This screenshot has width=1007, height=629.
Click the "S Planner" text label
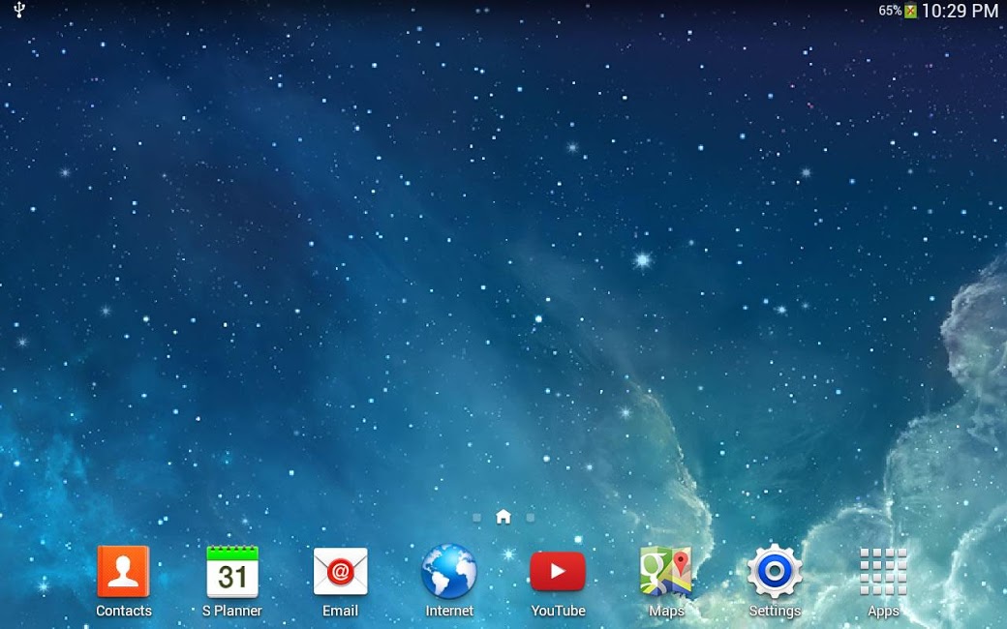(232, 611)
